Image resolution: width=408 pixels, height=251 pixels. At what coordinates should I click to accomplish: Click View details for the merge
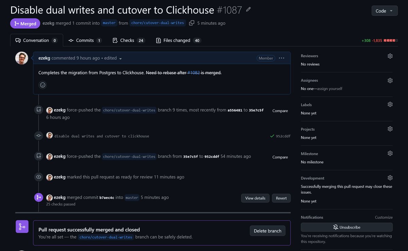click(x=255, y=198)
